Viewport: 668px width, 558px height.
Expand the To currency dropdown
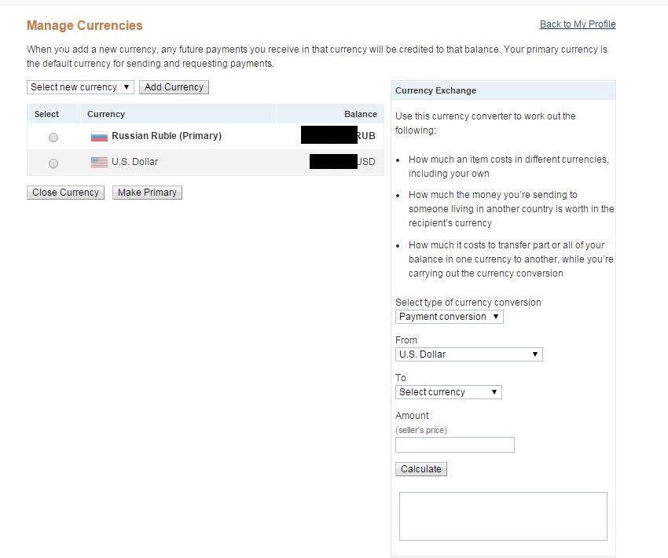click(448, 392)
